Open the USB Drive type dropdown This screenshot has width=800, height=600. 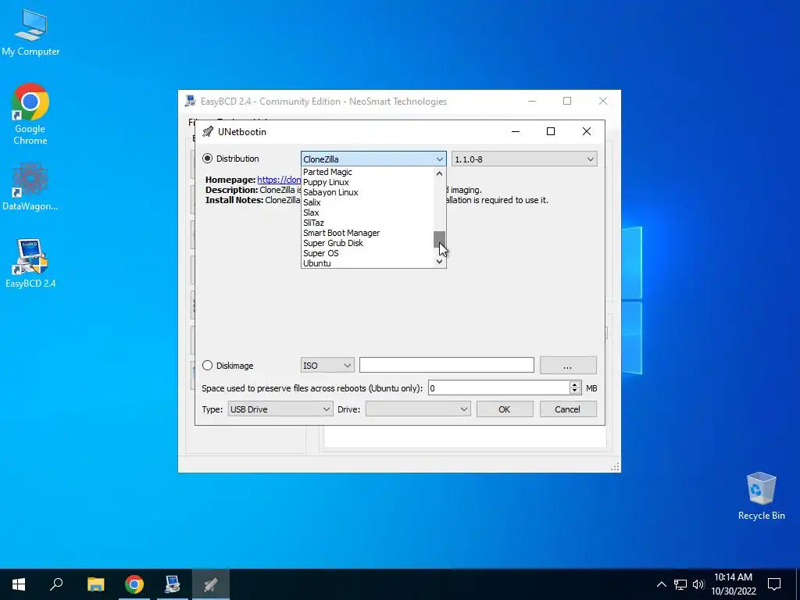pos(280,409)
